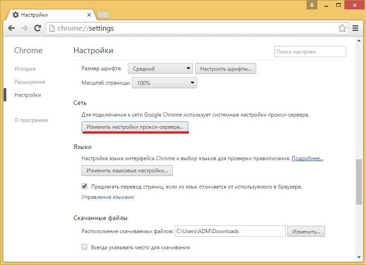Open Расширения in the sidebar
The height and width of the screenshot is (265, 366).
pos(30,82)
